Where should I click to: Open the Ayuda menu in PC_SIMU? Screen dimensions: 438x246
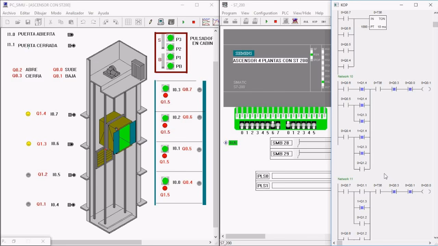(103, 13)
